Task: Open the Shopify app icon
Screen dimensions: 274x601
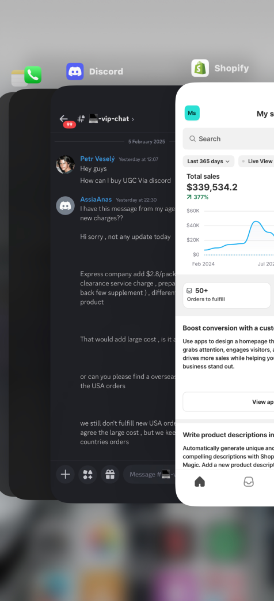Action: click(200, 68)
